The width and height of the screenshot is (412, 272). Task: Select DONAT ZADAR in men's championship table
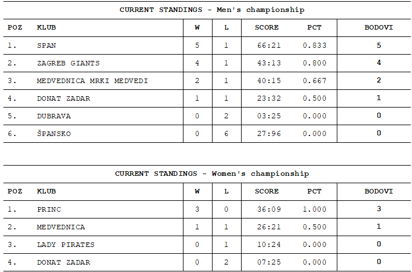(64, 98)
